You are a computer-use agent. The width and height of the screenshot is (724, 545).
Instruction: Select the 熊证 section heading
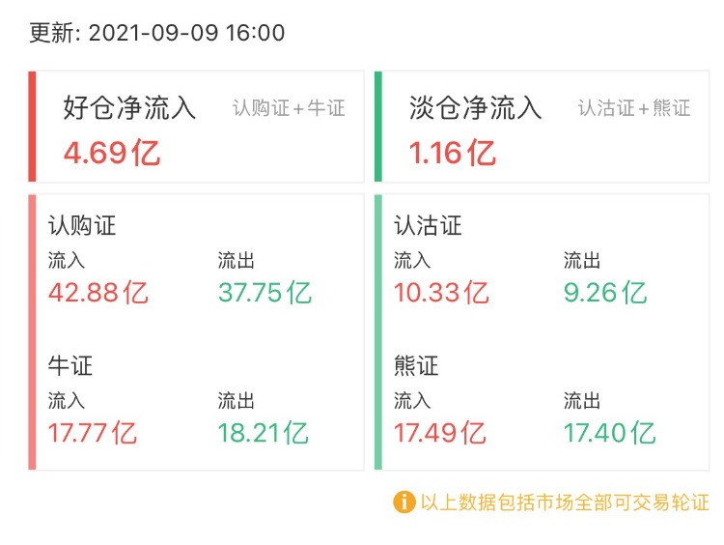tap(417, 366)
